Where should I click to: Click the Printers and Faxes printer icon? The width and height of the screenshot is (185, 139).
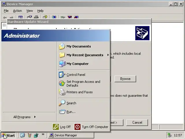[62, 92]
